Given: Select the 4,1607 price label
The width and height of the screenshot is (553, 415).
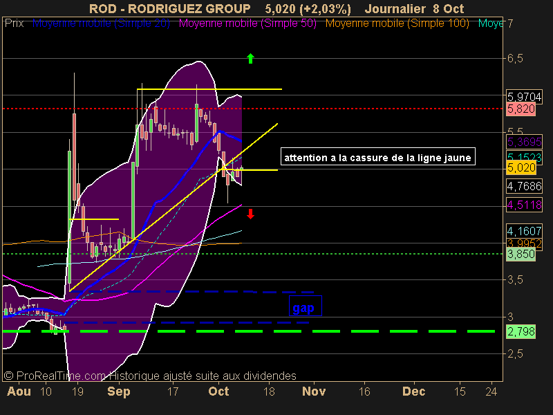Looking at the screenshot, I should pos(524,231).
